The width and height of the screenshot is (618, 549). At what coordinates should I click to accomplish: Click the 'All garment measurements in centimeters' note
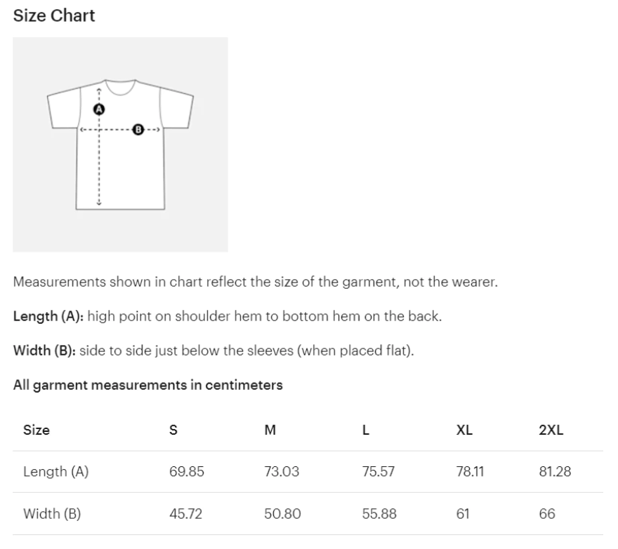(148, 385)
